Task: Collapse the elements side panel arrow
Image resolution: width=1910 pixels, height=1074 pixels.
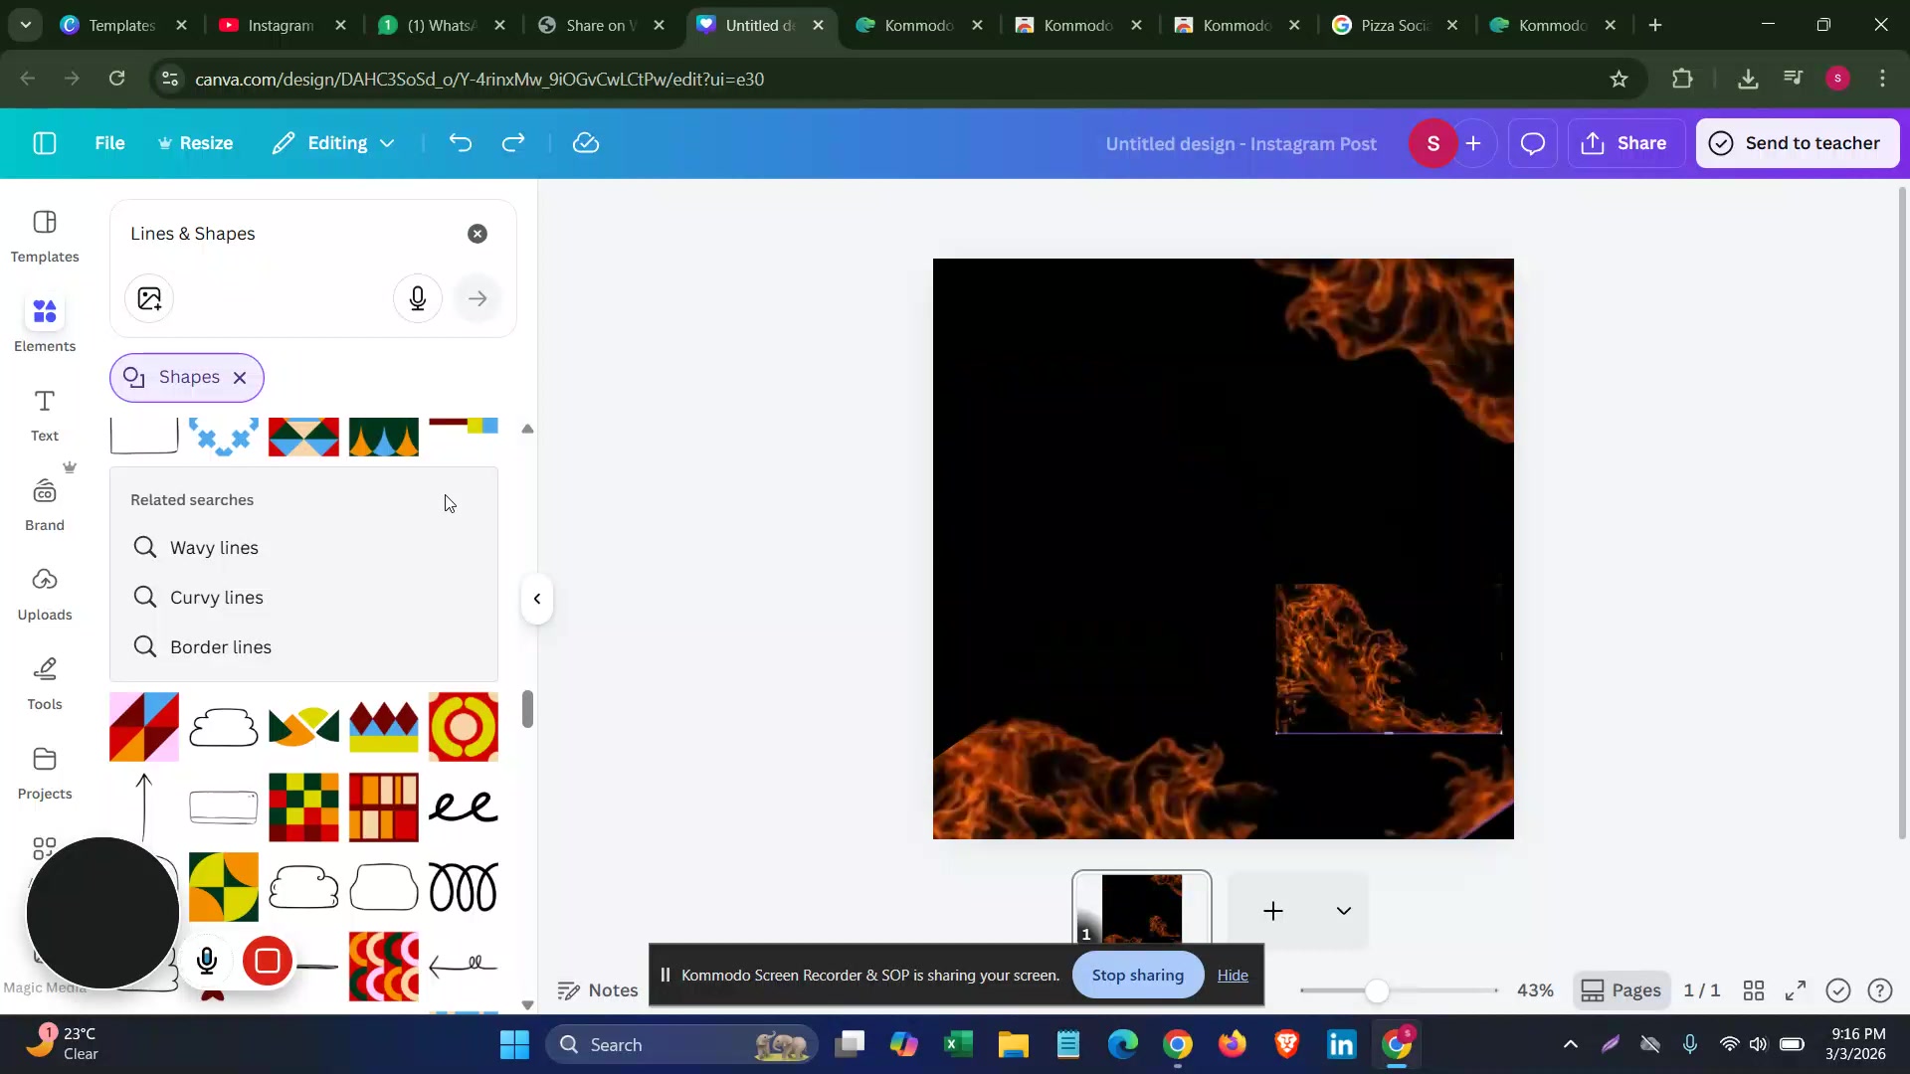Action: click(x=537, y=599)
